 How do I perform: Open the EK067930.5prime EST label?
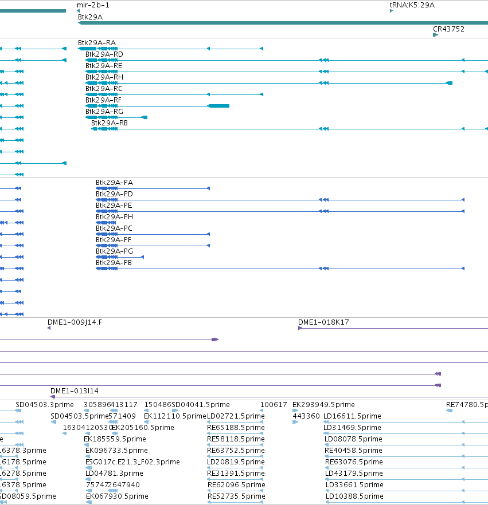[x=117, y=496]
